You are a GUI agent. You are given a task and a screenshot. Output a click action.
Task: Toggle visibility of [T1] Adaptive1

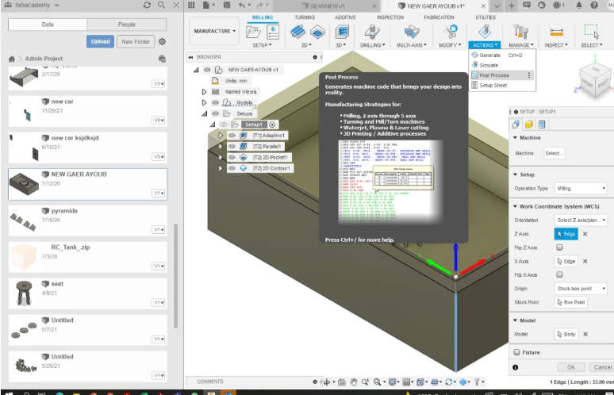click(x=232, y=136)
